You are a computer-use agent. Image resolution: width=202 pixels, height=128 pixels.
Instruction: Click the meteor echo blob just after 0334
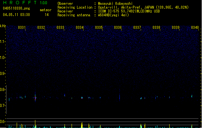point(82,98)
